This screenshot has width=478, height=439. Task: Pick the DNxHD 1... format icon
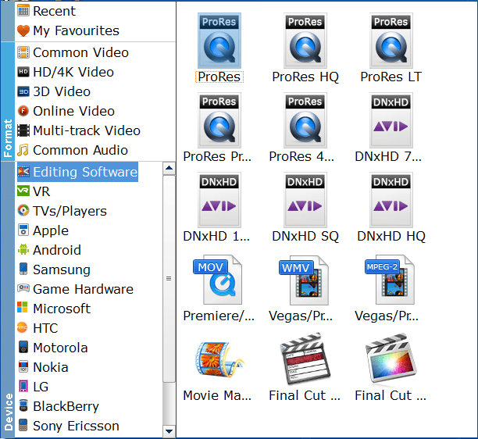[x=219, y=200]
